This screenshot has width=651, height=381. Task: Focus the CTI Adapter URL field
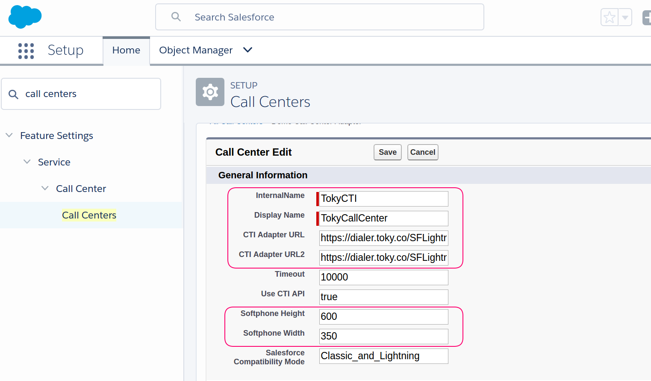click(x=383, y=238)
